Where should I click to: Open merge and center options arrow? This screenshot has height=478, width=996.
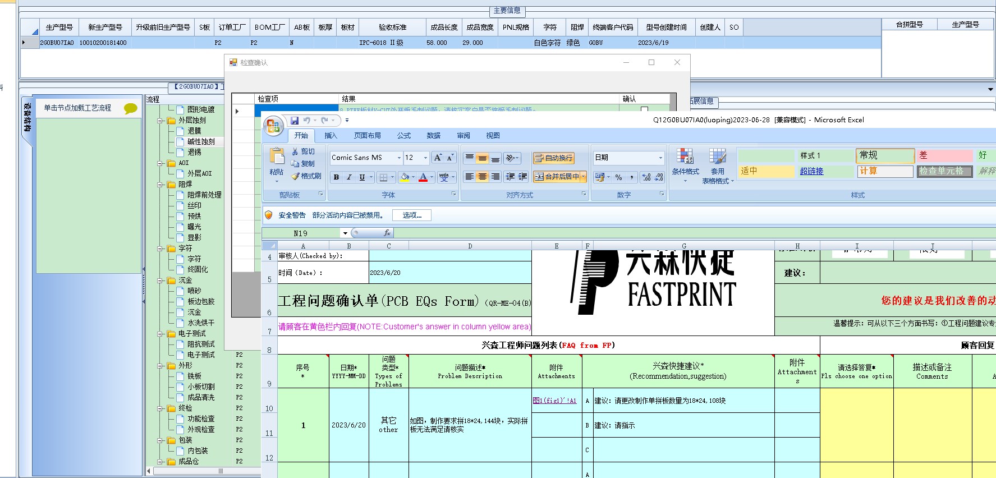(x=584, y=177)
